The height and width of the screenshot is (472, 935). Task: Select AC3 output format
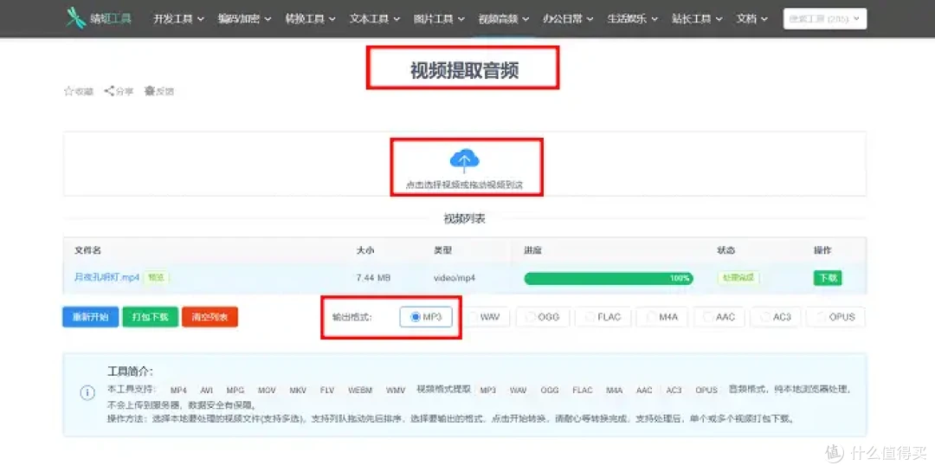click(776, 317)
